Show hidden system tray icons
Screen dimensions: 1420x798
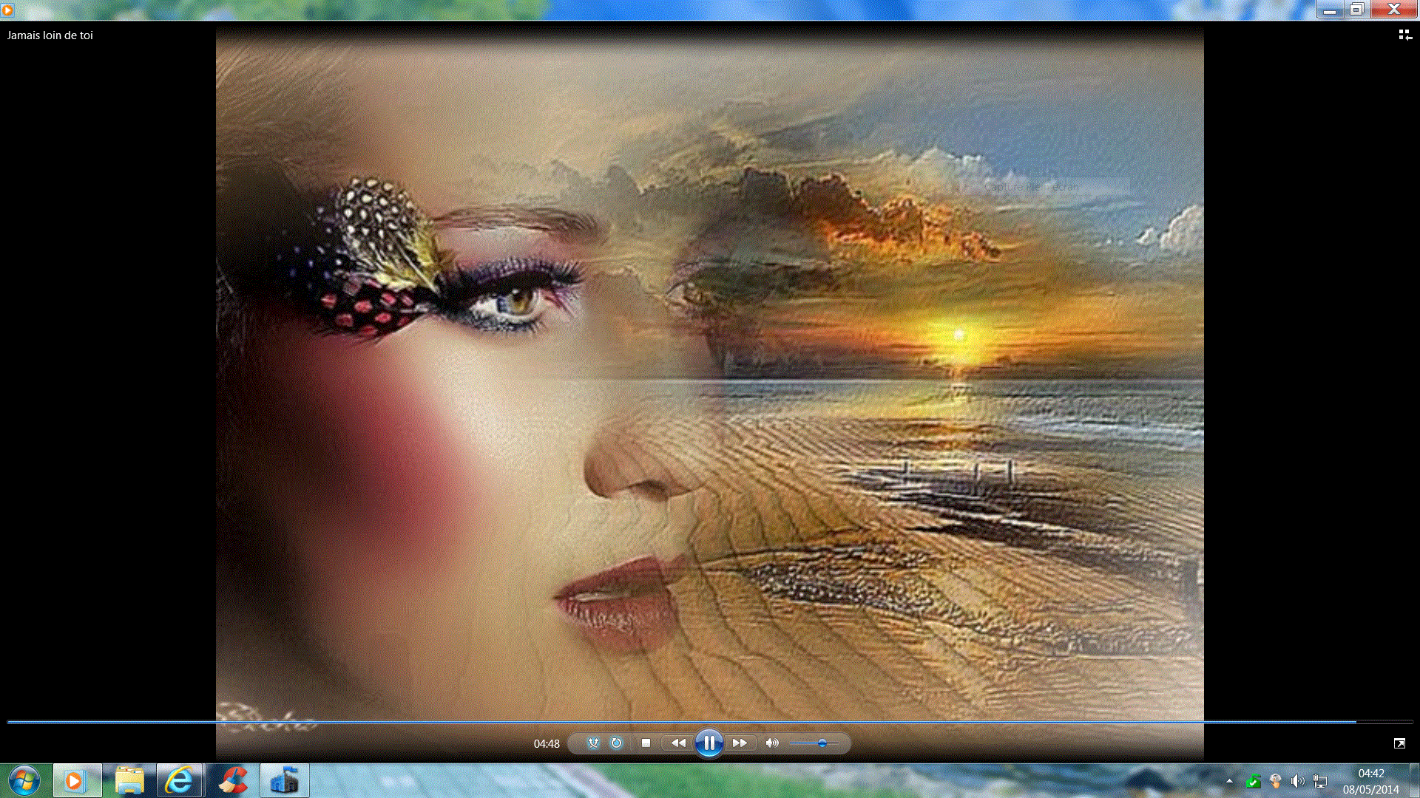click(x=1229, y=781)
